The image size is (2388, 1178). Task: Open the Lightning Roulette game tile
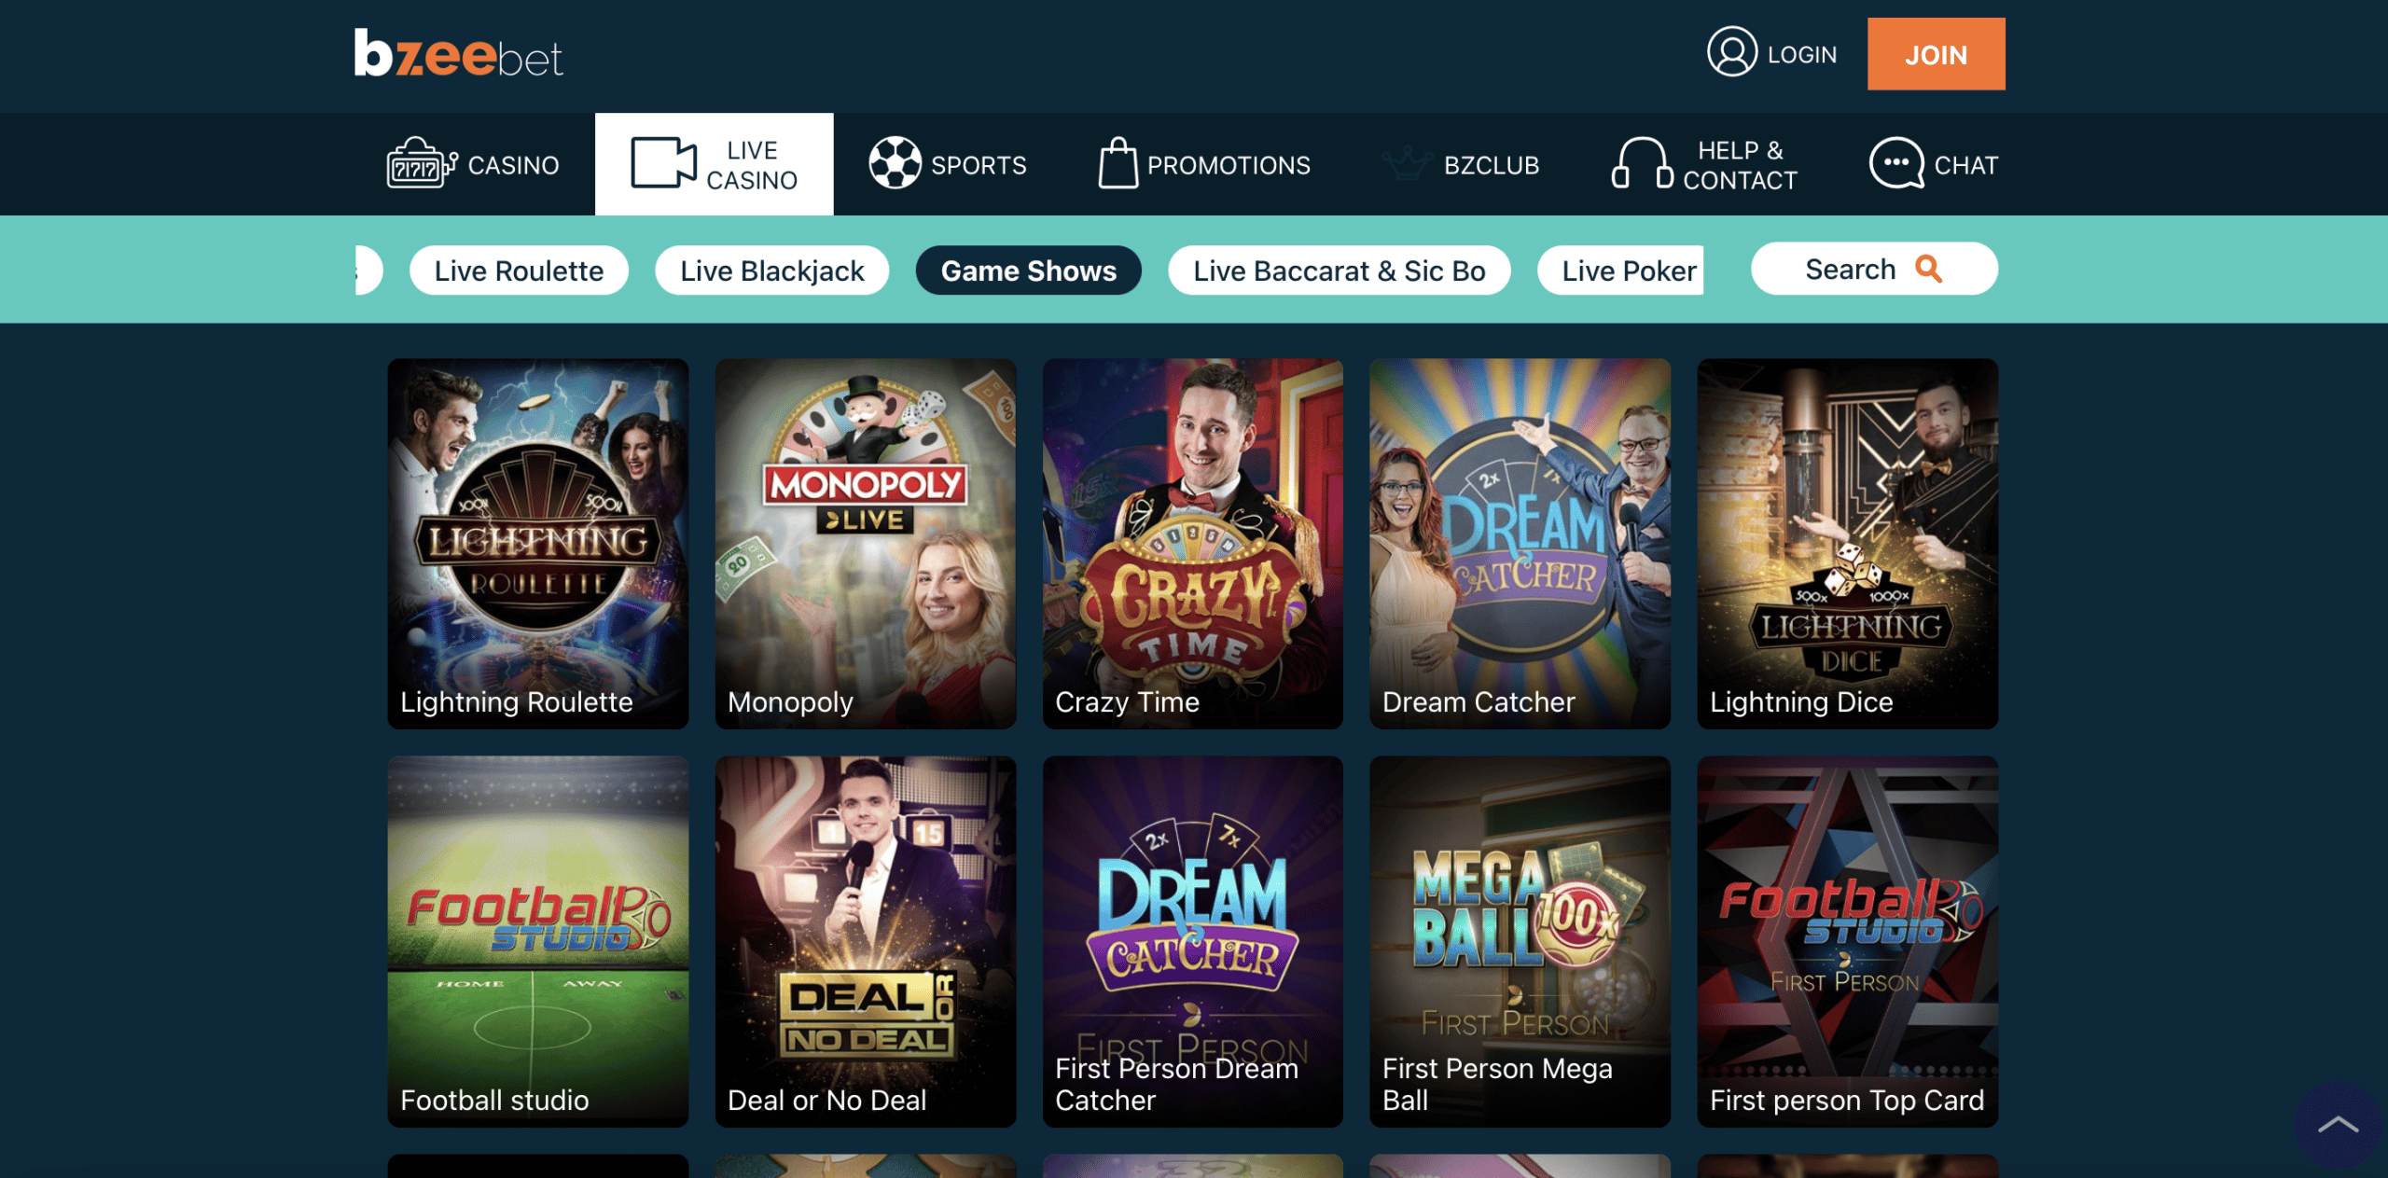pos(538,544)
